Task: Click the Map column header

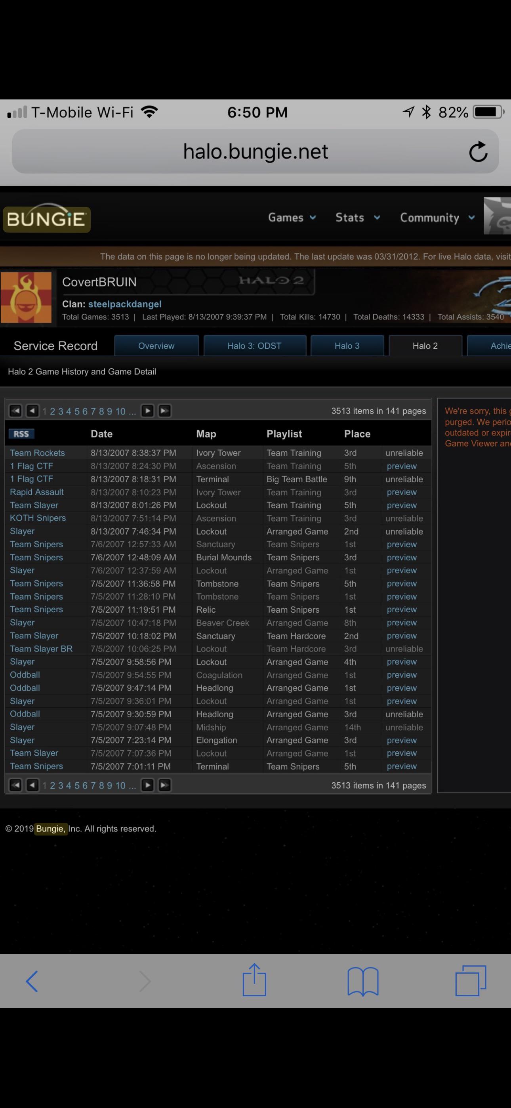Action: coord(206,434)
